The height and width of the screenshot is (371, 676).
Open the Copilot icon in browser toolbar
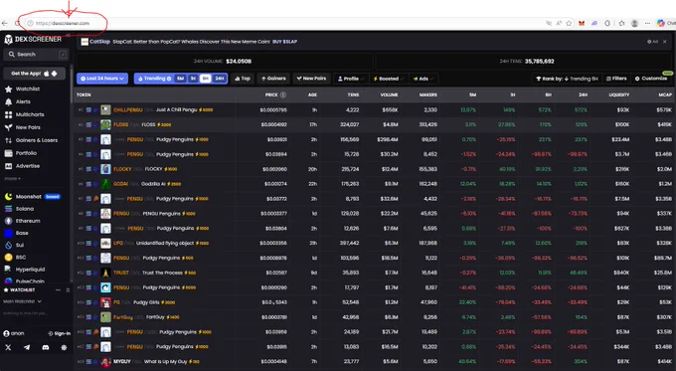coord(660,23)
